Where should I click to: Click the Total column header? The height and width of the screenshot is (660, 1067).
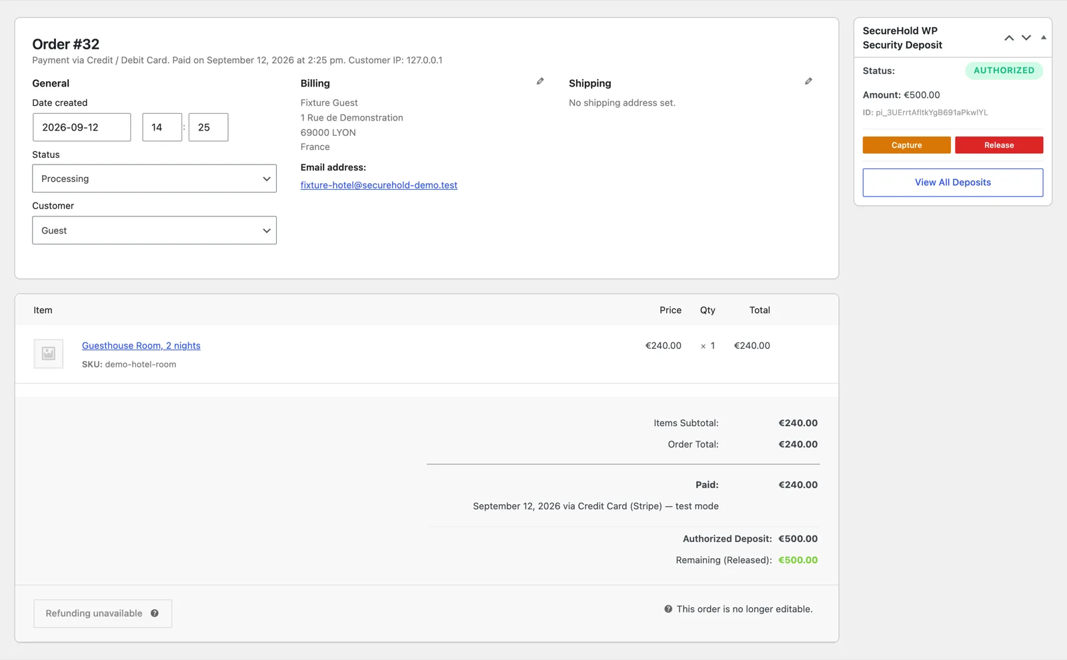click(x=760, y=310)
